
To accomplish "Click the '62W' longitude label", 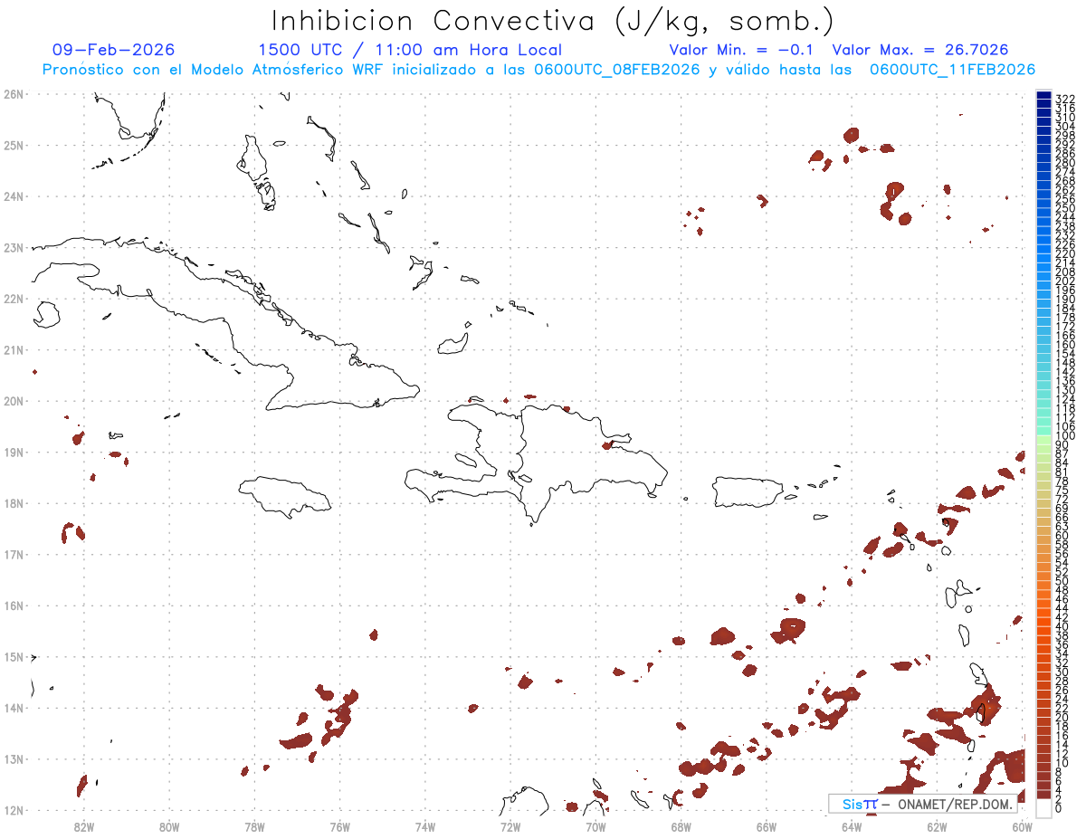I will tap(937, 825).
